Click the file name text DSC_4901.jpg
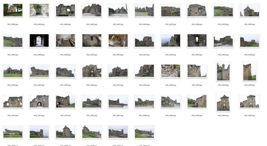This screenshot has width=267, height=146. coord(118,115)
